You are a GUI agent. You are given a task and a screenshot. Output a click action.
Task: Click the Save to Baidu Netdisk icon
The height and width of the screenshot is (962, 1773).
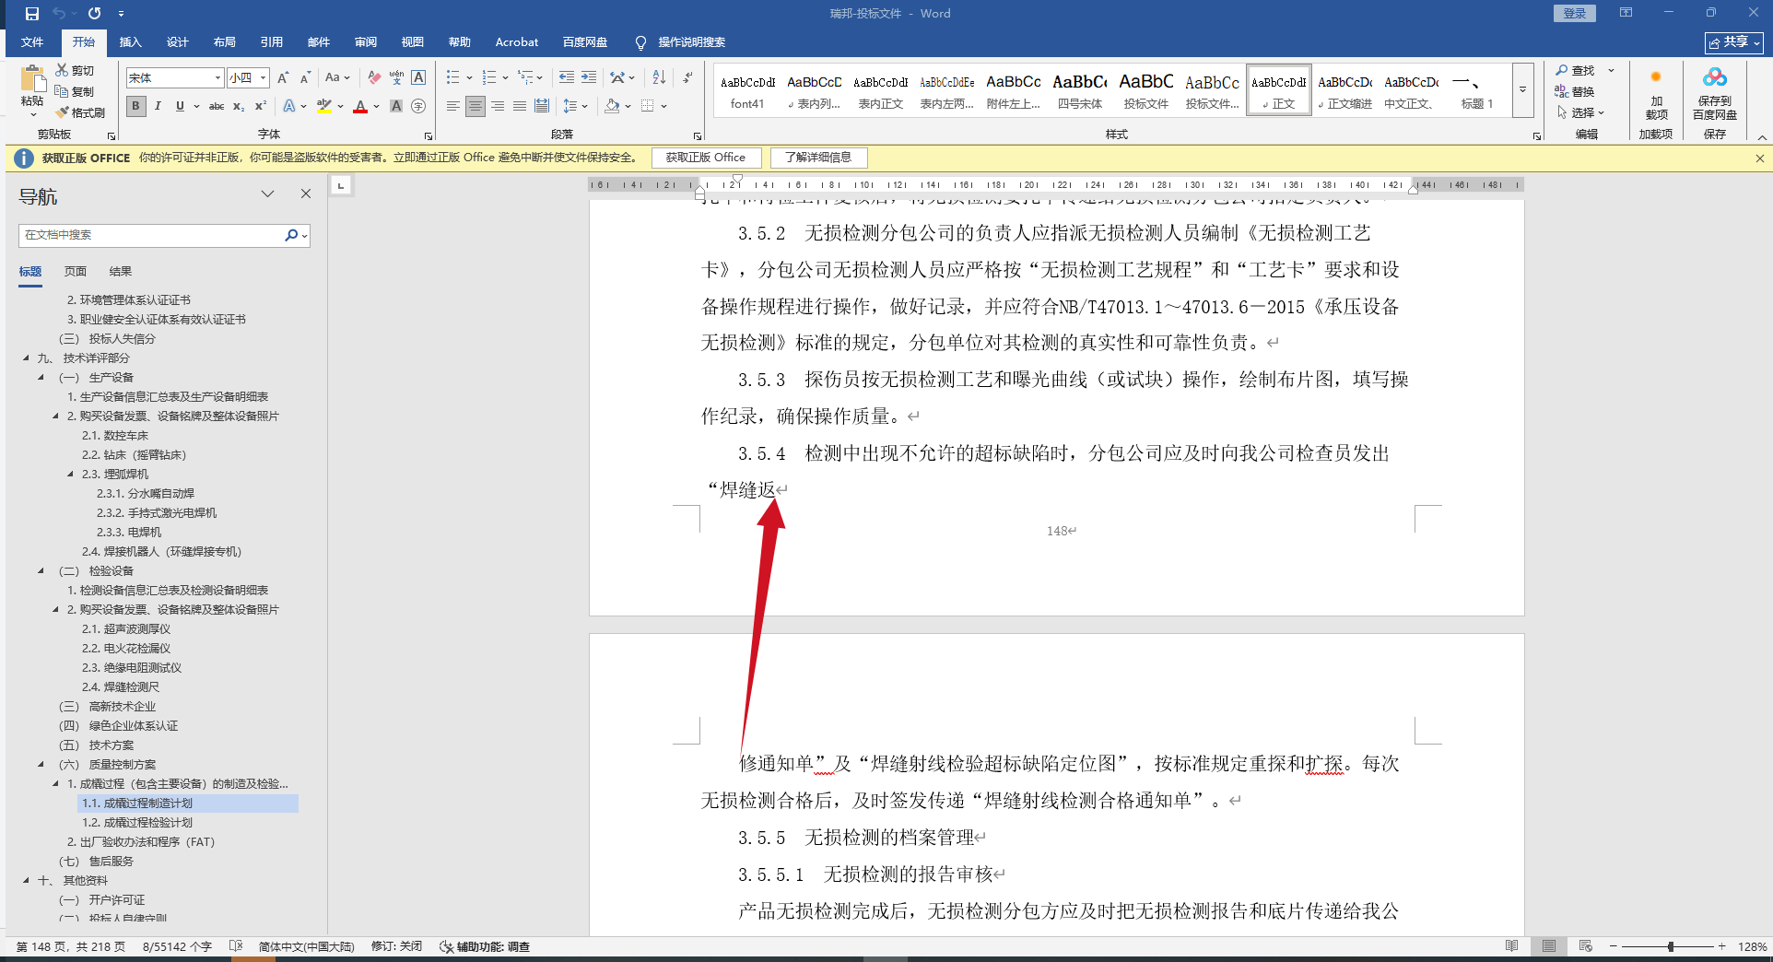coord(1714,92)
